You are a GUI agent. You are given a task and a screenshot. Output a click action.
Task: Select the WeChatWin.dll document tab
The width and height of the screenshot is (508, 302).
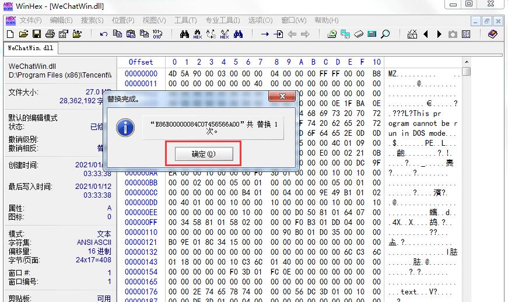(x=30, y=48)
